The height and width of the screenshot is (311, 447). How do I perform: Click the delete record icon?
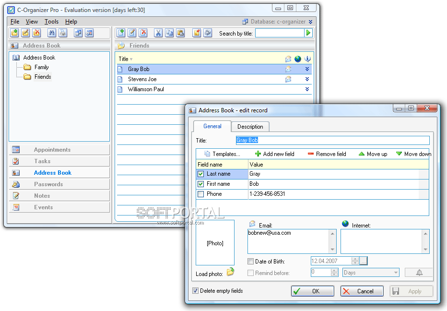[143, 33]
